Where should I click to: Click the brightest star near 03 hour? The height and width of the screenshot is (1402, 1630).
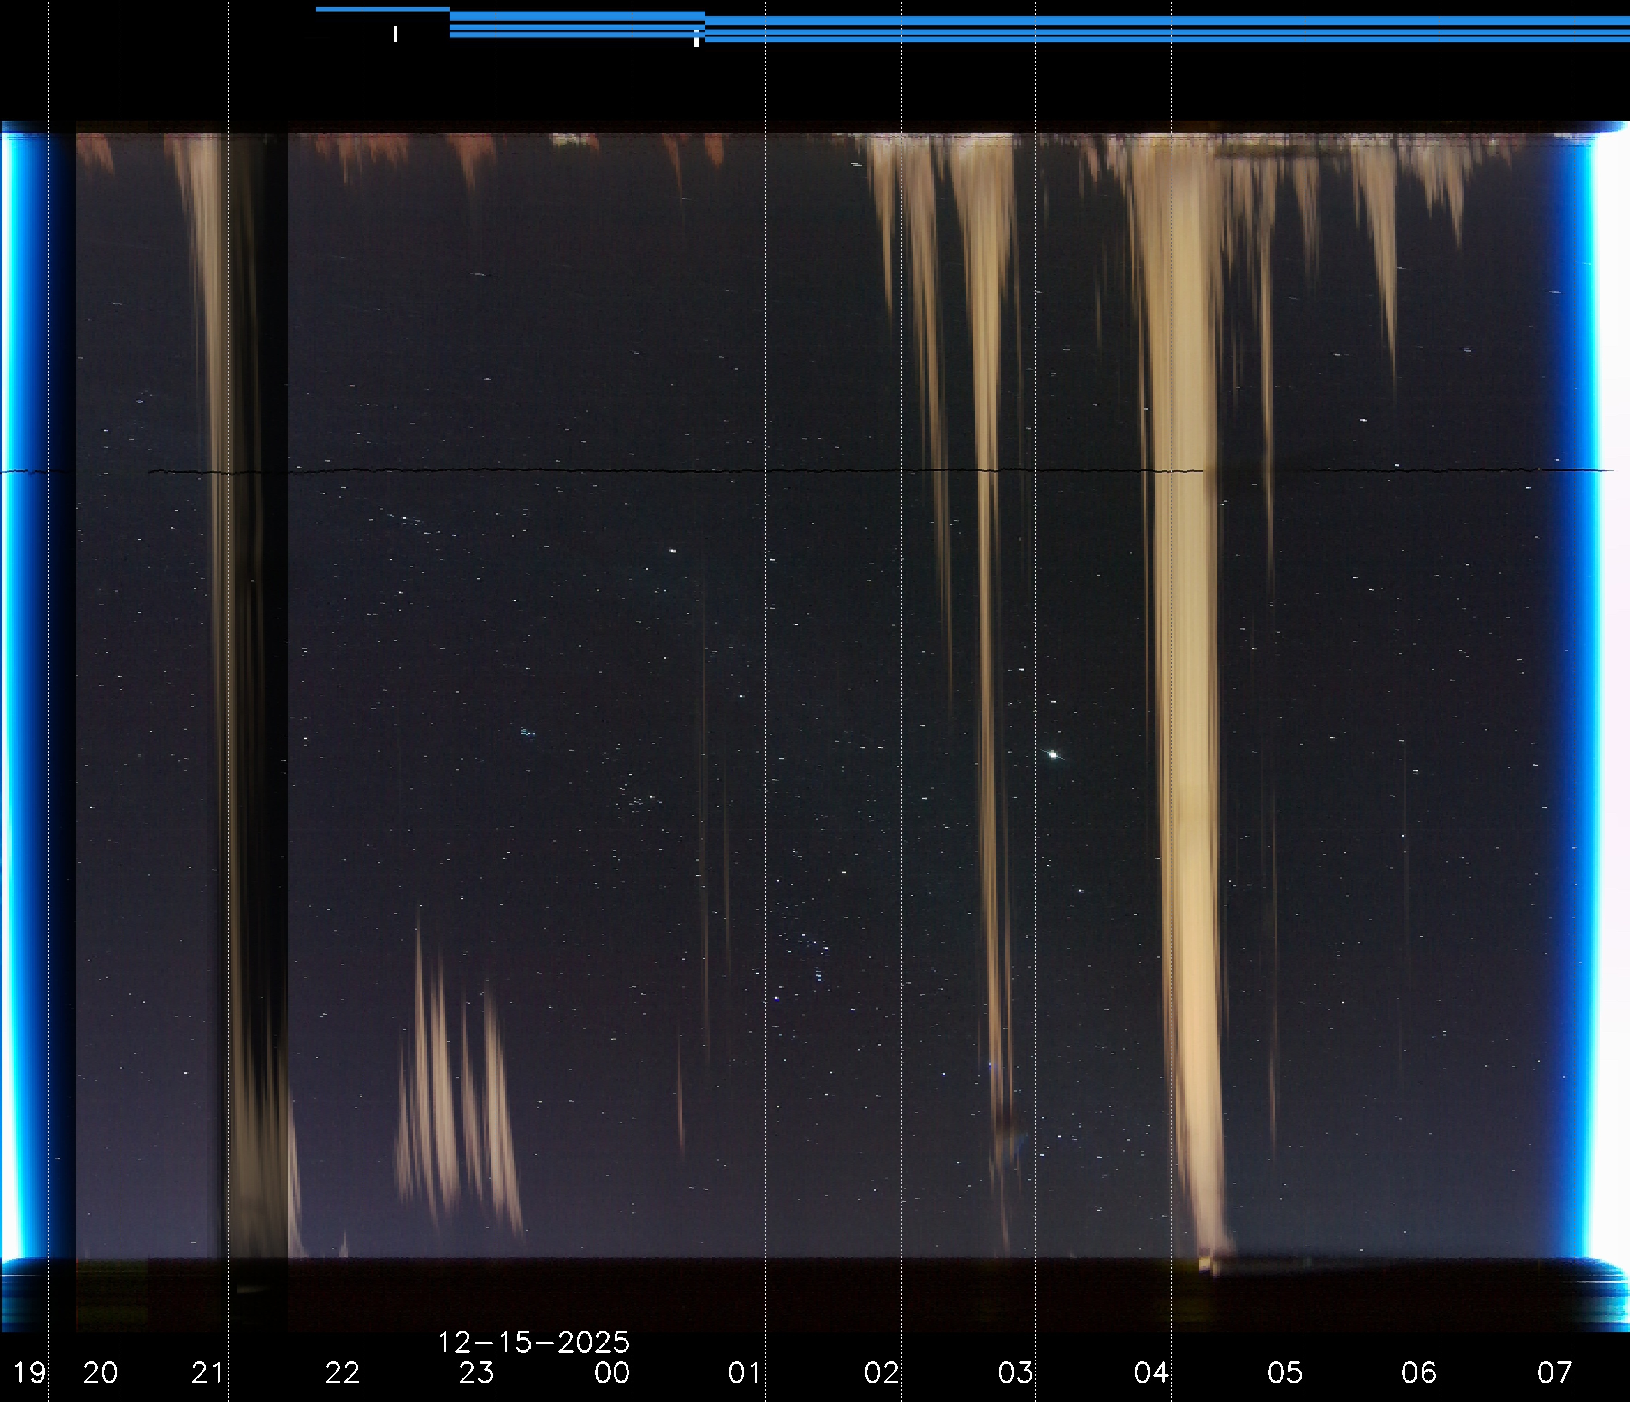[1053, 754]
